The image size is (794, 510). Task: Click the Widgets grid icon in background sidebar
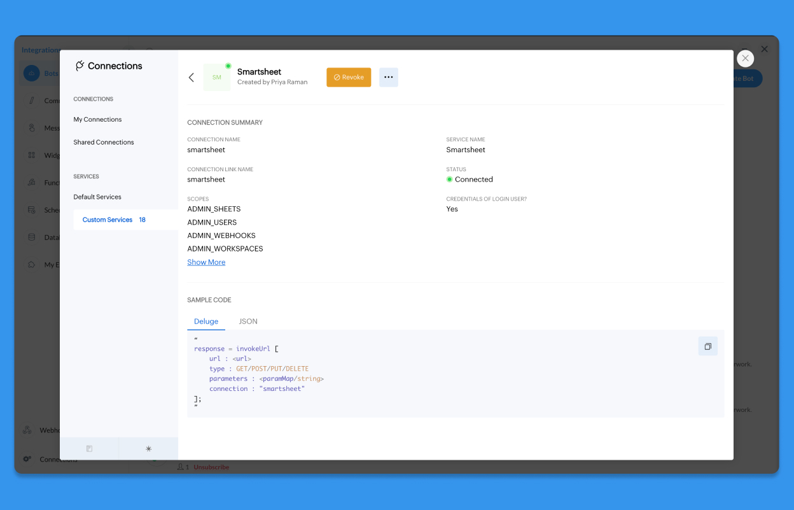tap(32, 155)
